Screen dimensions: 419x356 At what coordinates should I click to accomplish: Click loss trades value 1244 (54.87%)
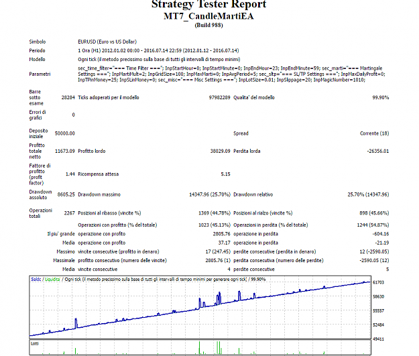[373, 225]
